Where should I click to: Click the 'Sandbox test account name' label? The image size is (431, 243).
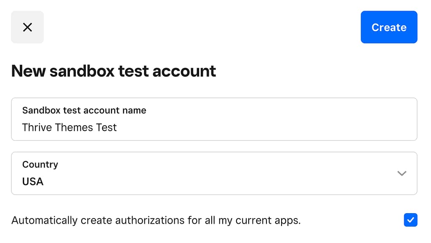tap(84, 111)
